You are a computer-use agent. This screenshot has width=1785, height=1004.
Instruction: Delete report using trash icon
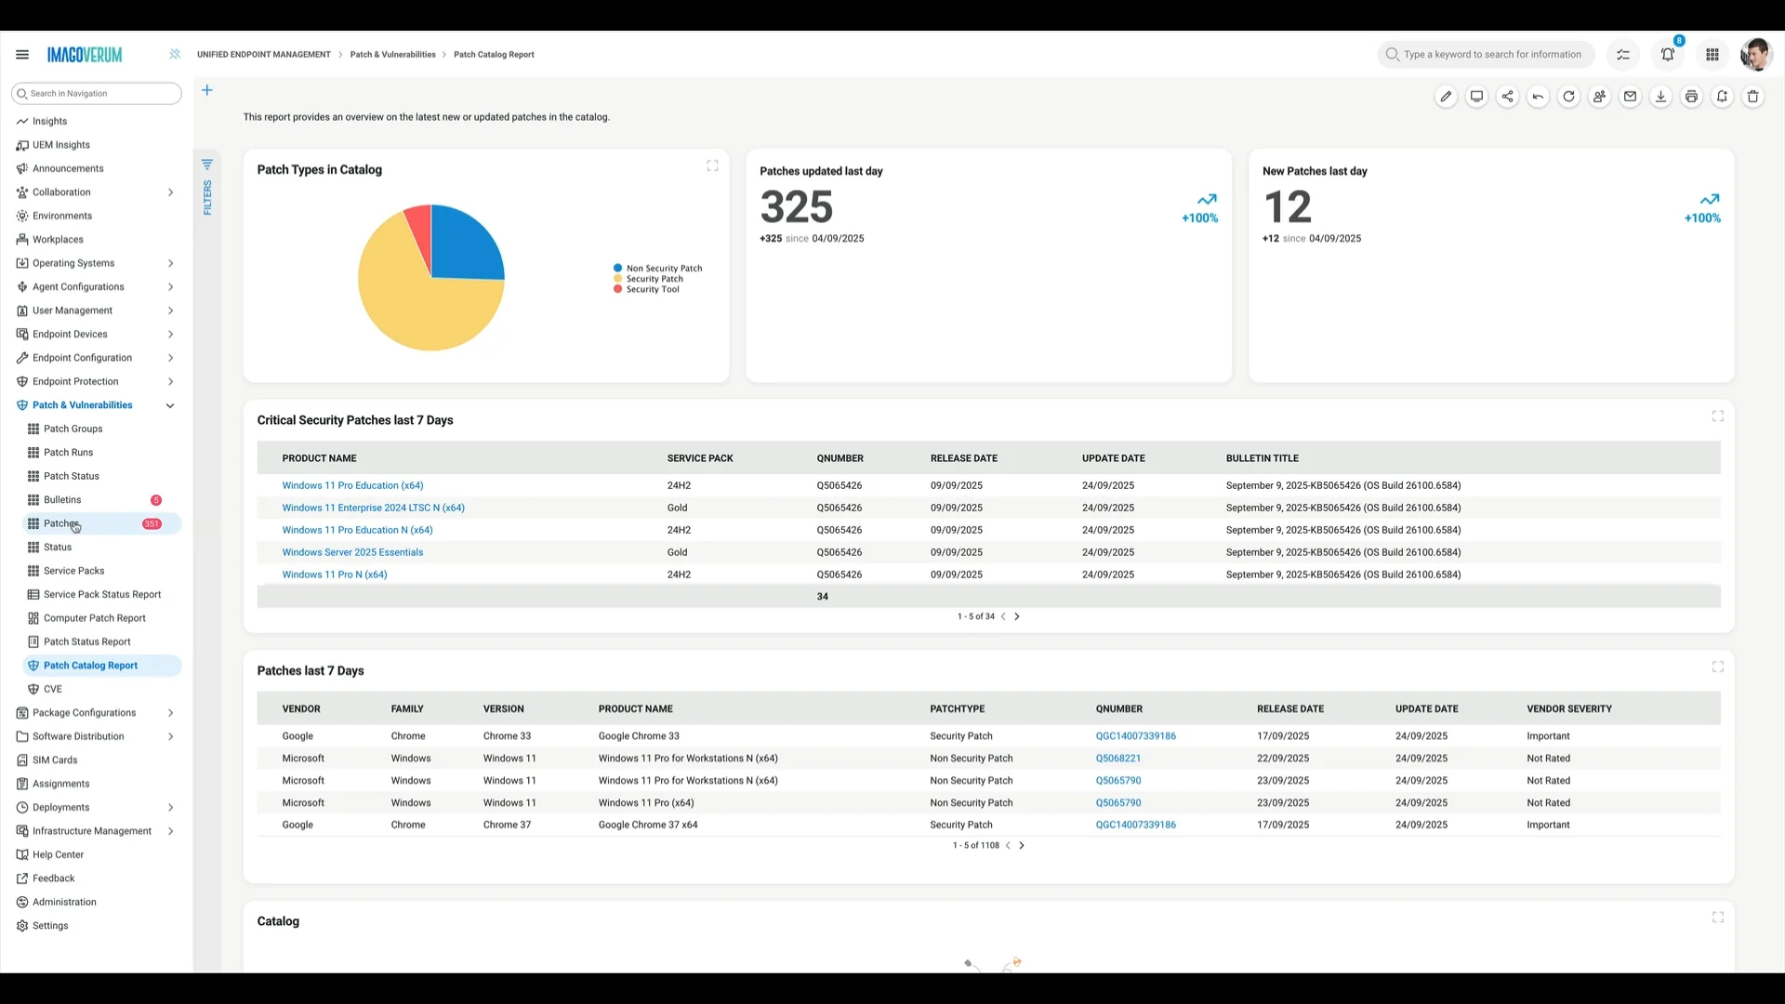(1752, 97)
